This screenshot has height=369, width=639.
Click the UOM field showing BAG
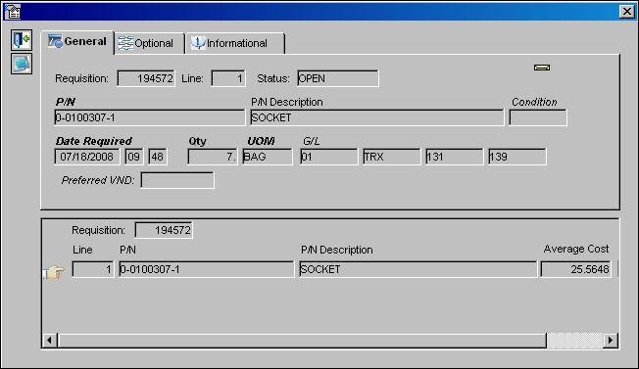point(268,157)
